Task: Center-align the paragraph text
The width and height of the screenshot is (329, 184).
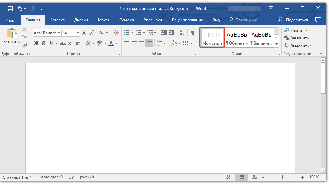Action: point(134,43)
